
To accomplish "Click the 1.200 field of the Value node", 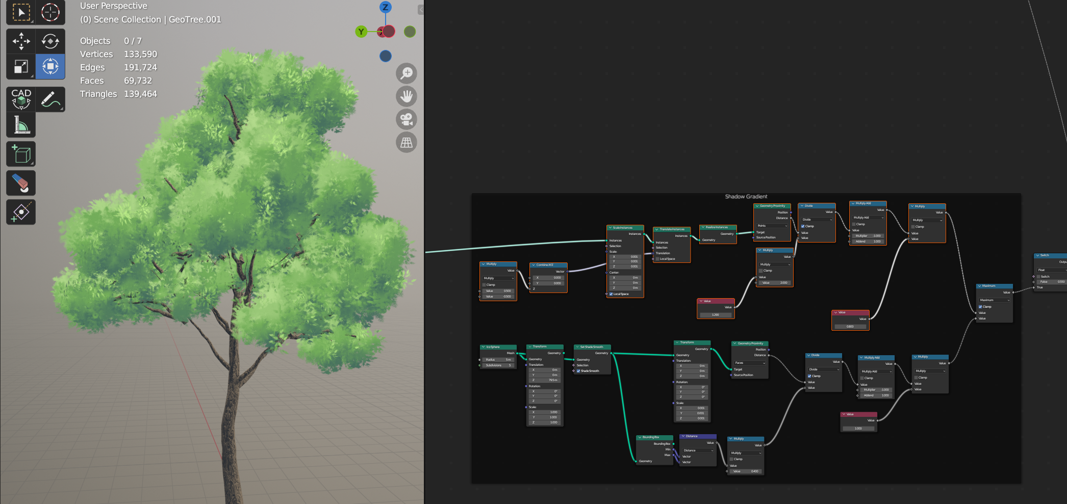I will pos(716,315).
